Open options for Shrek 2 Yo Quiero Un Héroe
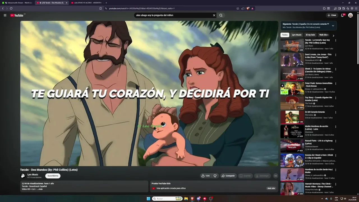Image resolution: width=359 pixels, height=202 pixels. (335, 69)
